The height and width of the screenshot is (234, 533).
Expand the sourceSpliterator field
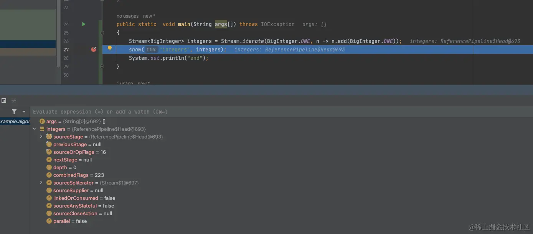click(x=41, y=183)
